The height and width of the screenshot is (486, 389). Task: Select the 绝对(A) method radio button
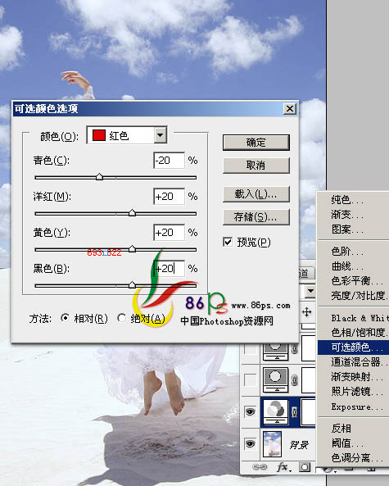[x=121, y=318]
